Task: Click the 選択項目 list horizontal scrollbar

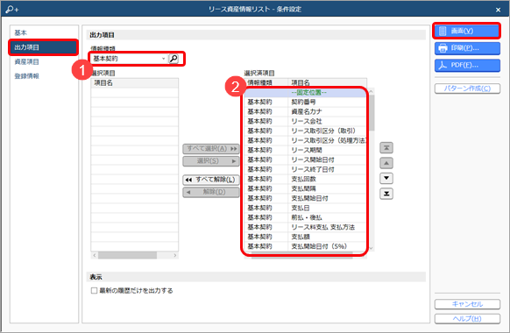Action: tap(128, 256)
